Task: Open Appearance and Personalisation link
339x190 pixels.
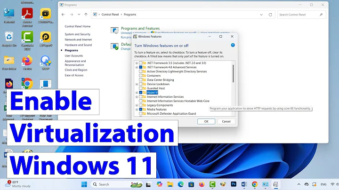Action: [75, 63]
